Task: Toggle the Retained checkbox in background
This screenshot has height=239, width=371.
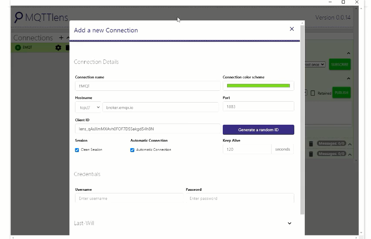Action: [x=313, y=93]
